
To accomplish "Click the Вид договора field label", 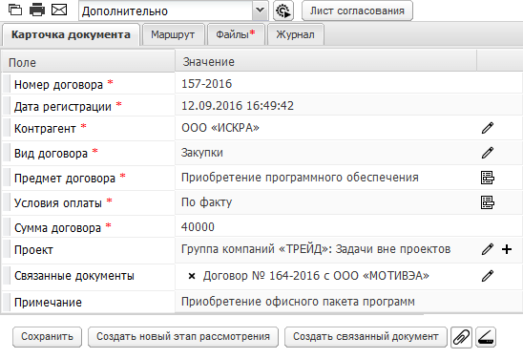I will tap(51, 154).
